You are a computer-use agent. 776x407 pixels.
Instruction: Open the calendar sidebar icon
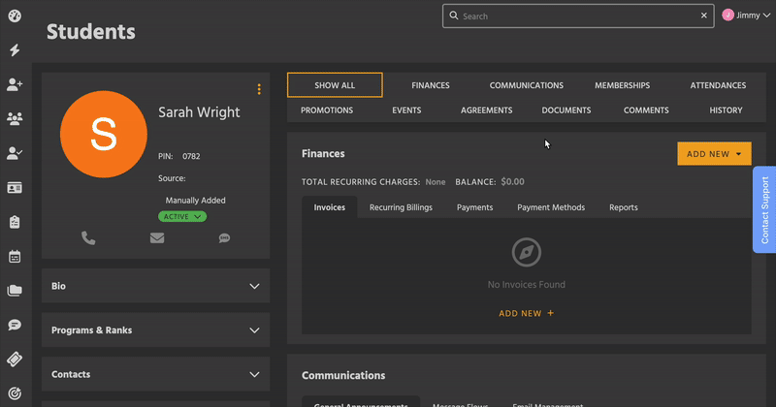(x=15, y=256)
